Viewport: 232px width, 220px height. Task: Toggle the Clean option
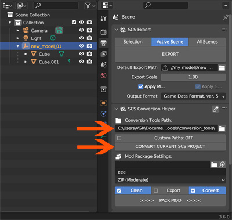coord(133,190)
